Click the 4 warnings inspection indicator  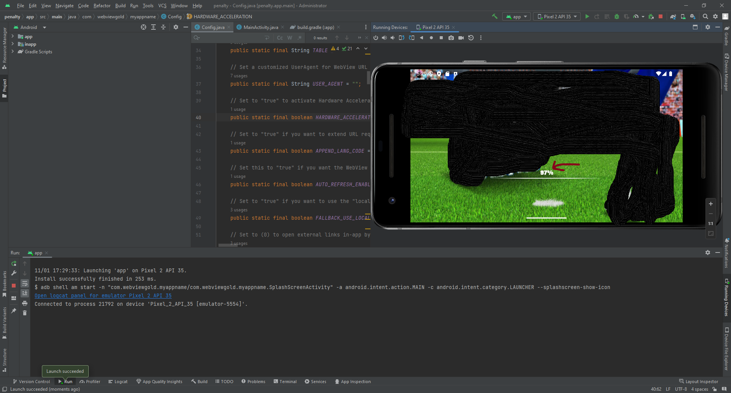click(335, 49)
